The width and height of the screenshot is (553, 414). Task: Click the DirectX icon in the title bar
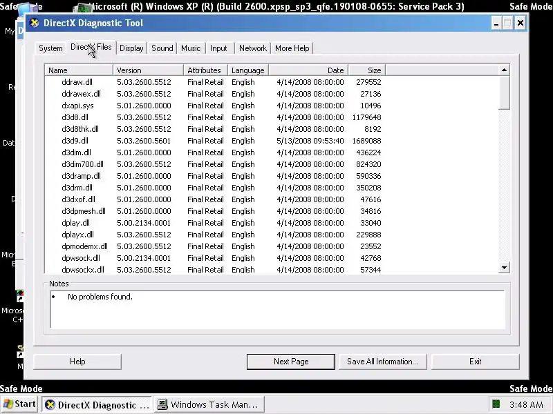pyautogui.click(x=34, y=23)
